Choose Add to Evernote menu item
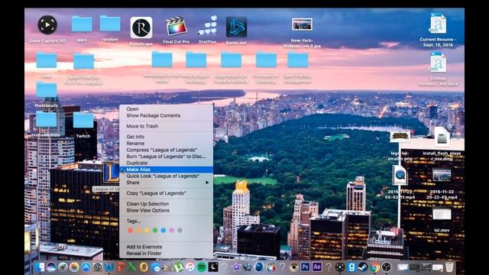 pyautogui.click(x=167, y=247)
